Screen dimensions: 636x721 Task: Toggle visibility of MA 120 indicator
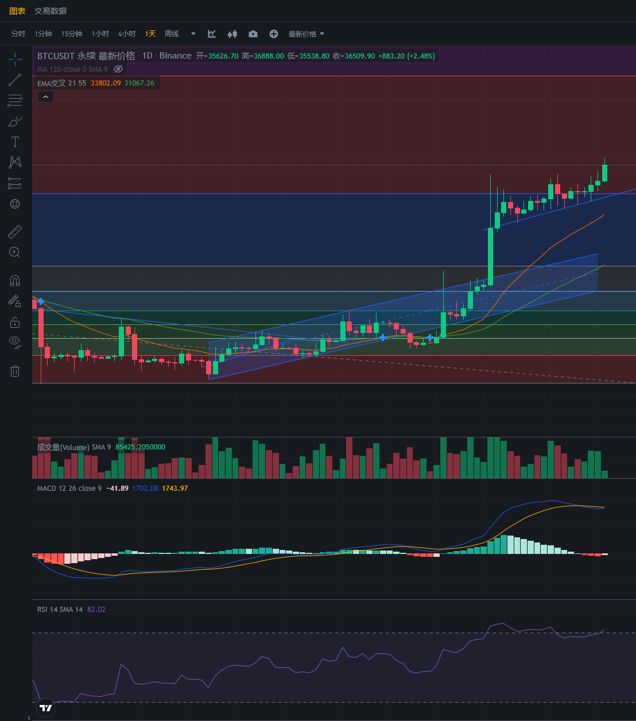118,69
